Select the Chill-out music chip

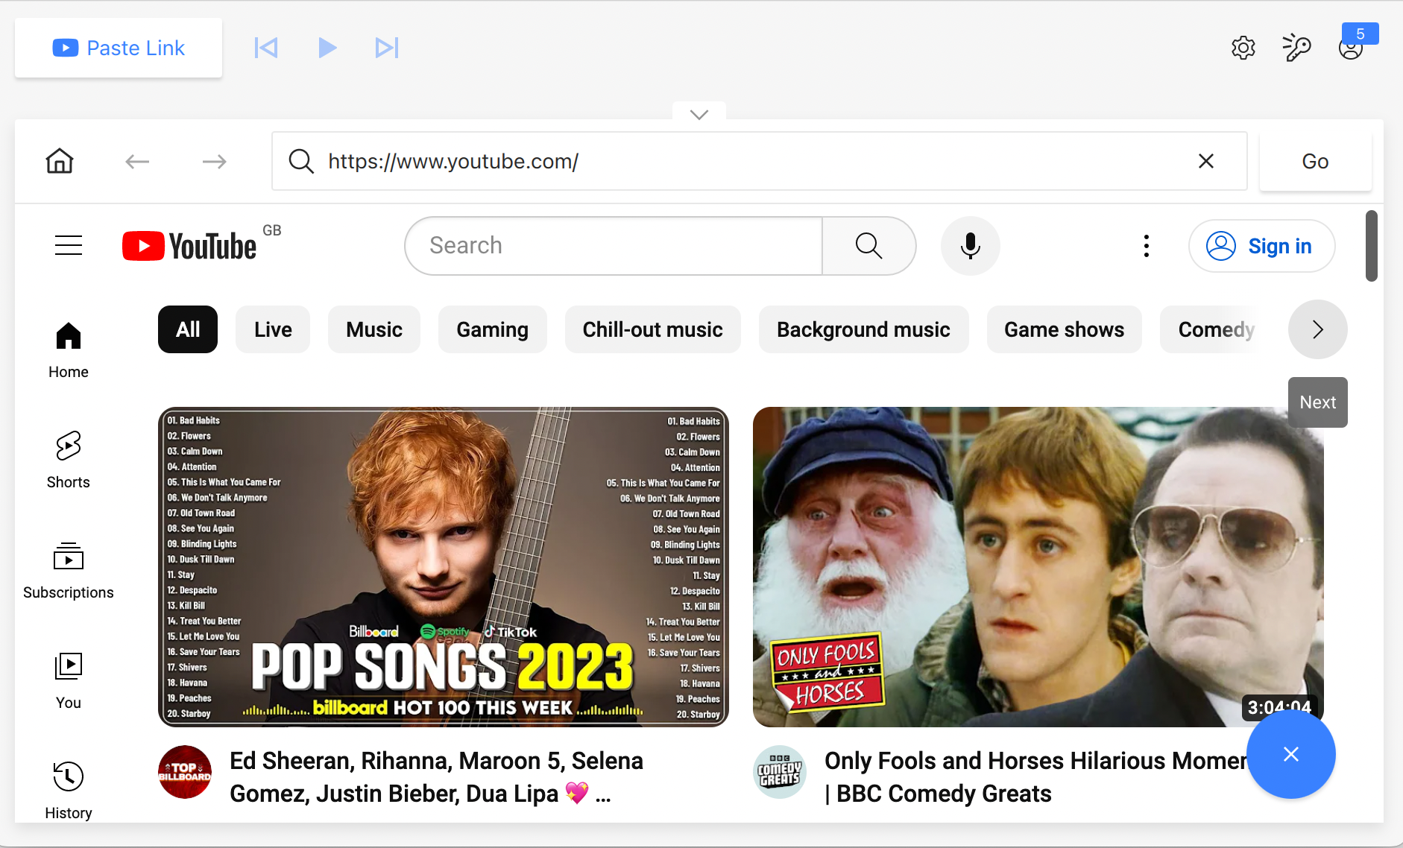click(x=653, y=329)
